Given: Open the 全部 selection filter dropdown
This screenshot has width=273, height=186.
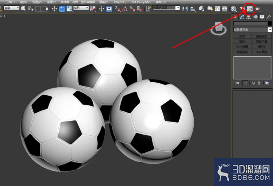Looking at the screenshot, I should pyautogui.click(x=11, y=8).
